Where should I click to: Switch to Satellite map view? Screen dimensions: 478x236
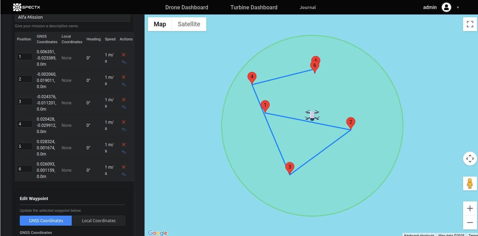[x=189, y=24]
